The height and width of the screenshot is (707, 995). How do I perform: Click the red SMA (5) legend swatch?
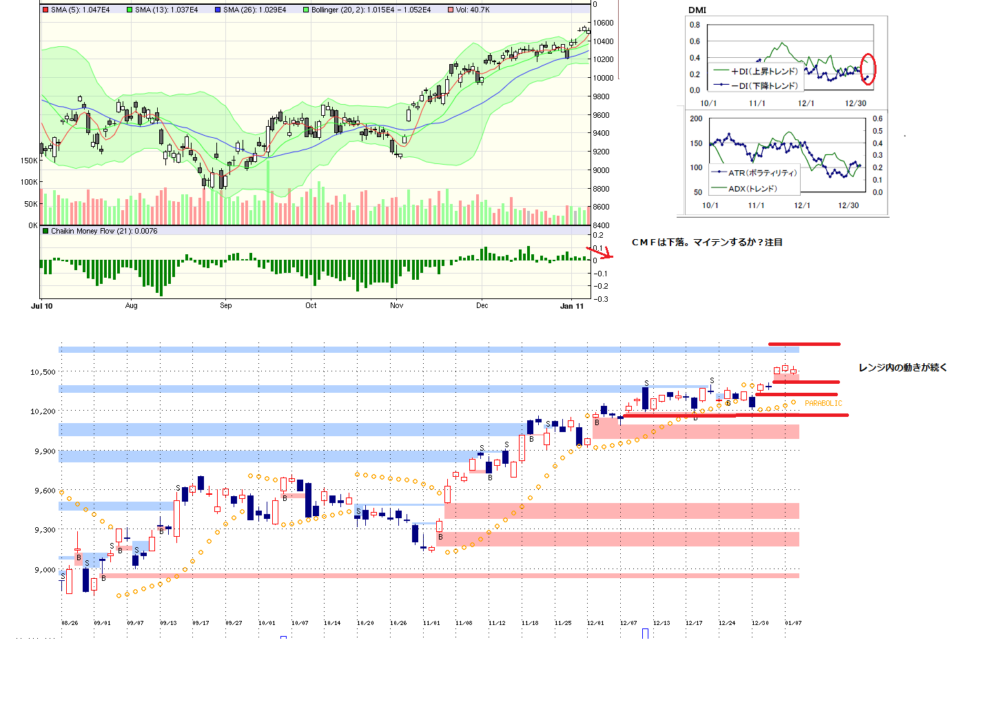45,10
